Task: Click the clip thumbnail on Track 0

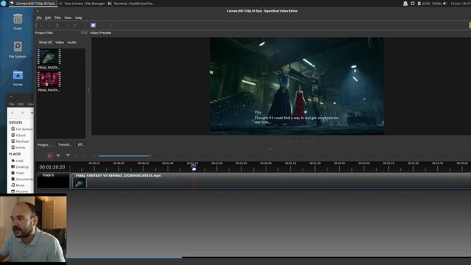Action: pyautogui.click(x=79, y=183)
